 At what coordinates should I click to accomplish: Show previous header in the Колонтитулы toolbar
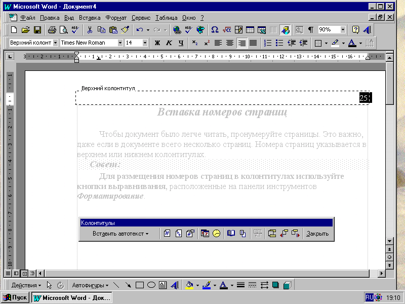tap(283, 234)
